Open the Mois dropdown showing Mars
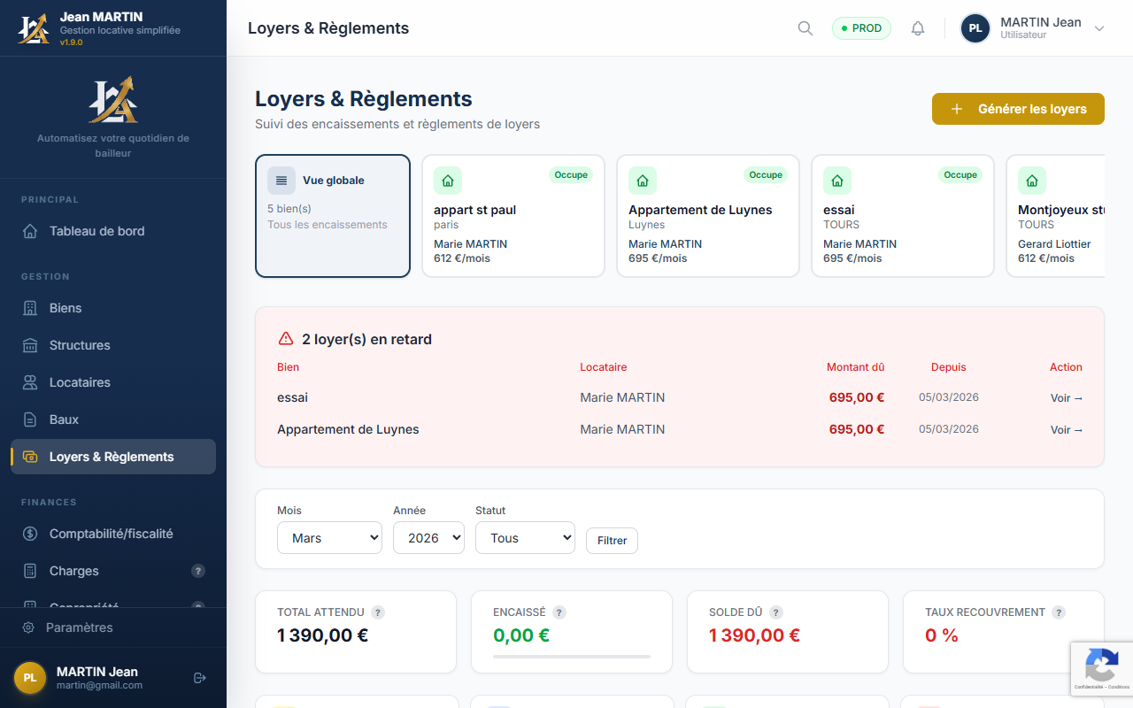The width and height of the screenshot is (1133, 708). [x=329, y=537]
